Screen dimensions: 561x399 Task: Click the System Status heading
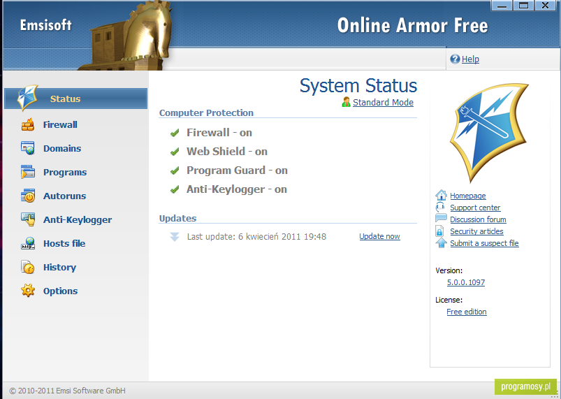pyautogui.click(x=358, y=86)
